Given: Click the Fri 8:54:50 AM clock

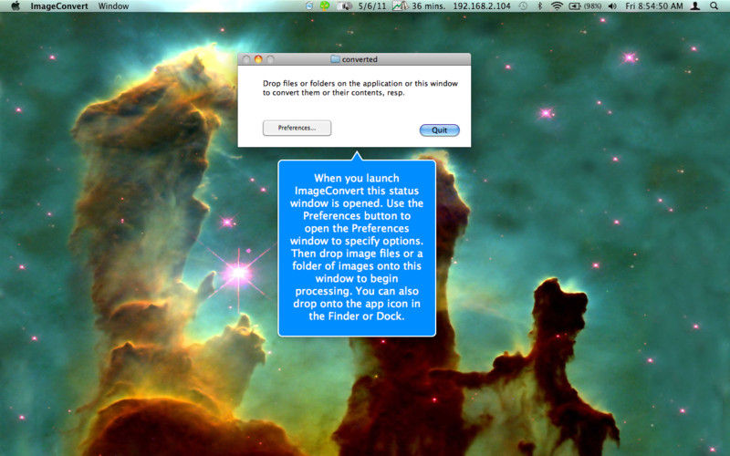Looking at the screenshot, I should [x=653, y=6].
